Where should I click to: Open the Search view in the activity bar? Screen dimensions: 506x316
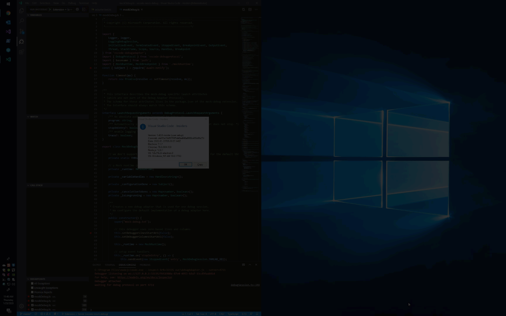pos(21,21)
